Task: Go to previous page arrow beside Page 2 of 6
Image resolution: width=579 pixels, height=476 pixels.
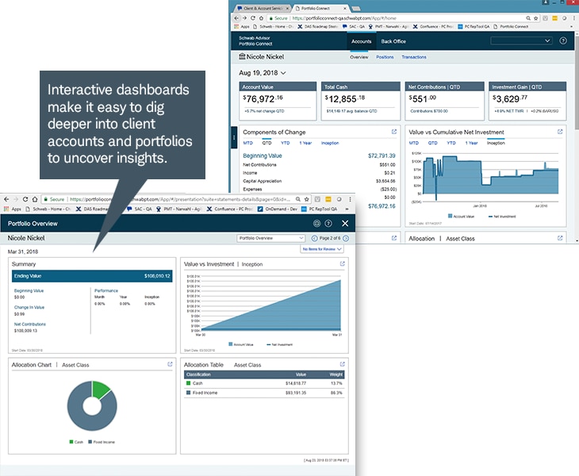Action: pos(315,238)
